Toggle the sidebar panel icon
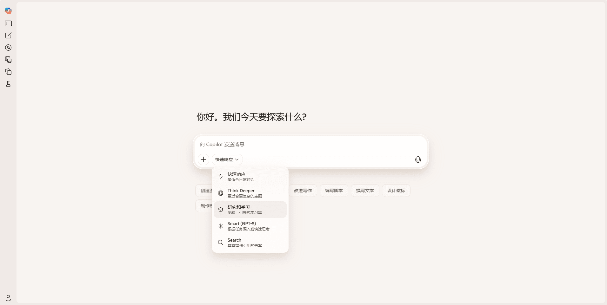The height and width of the screenshot is (305, 607). (8, 23)
